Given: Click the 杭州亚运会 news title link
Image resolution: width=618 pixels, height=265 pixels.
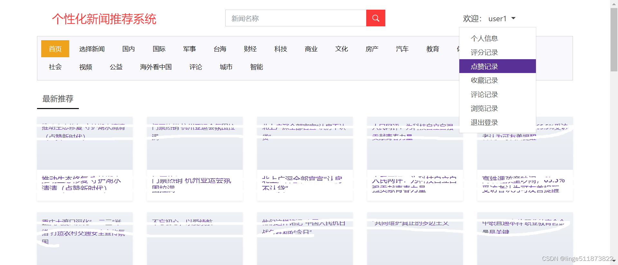Looking at the screenshot, I should point(192,184).
